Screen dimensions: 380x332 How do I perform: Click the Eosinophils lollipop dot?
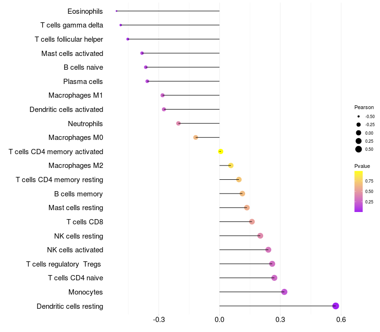116,11
